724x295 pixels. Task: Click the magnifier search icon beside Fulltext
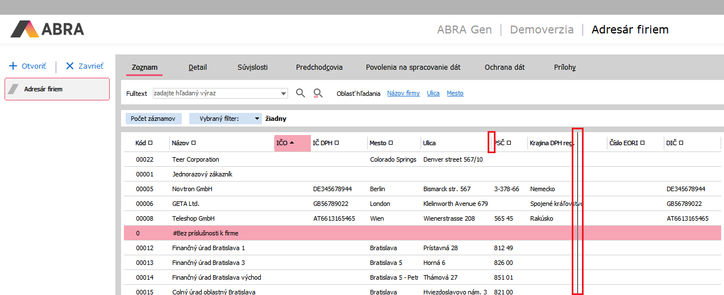(x=301, y=93)
